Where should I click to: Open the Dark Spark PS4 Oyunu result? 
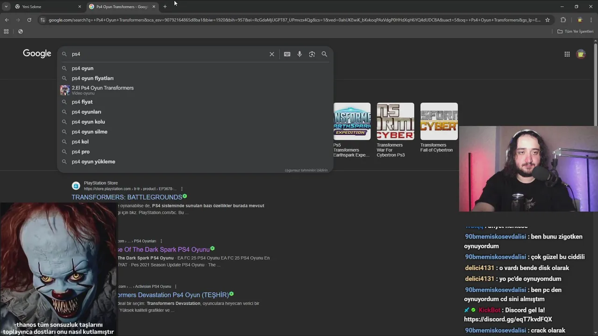[164, 250]
